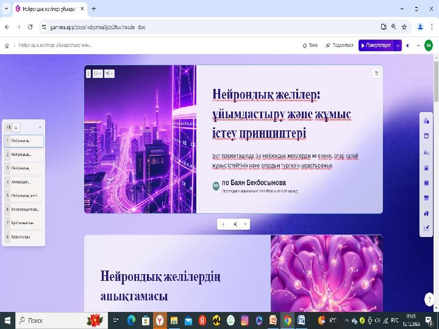This screenshot has height=329, width=439.
Task: Open video and media in the right toolbar
Action: point(426,183)
